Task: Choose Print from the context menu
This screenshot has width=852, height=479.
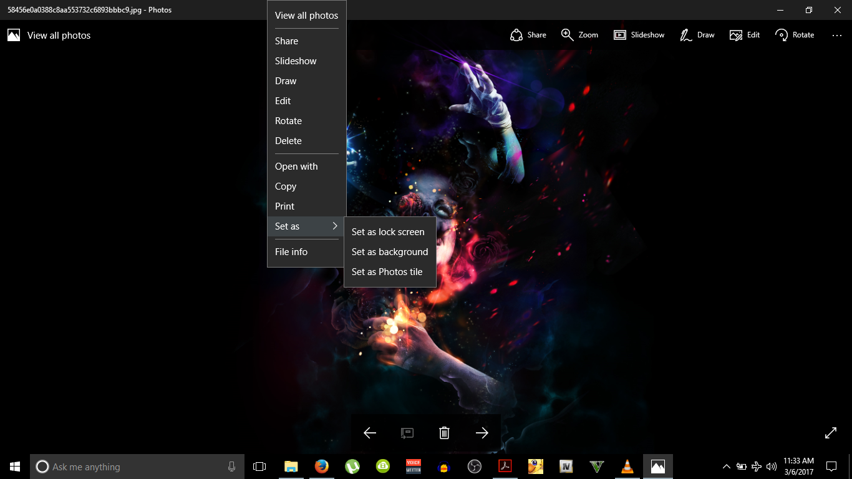Action: [x=307, y=206]
